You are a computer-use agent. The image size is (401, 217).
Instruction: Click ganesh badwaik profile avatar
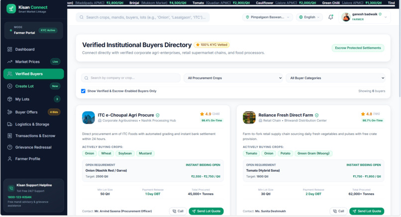346,17
